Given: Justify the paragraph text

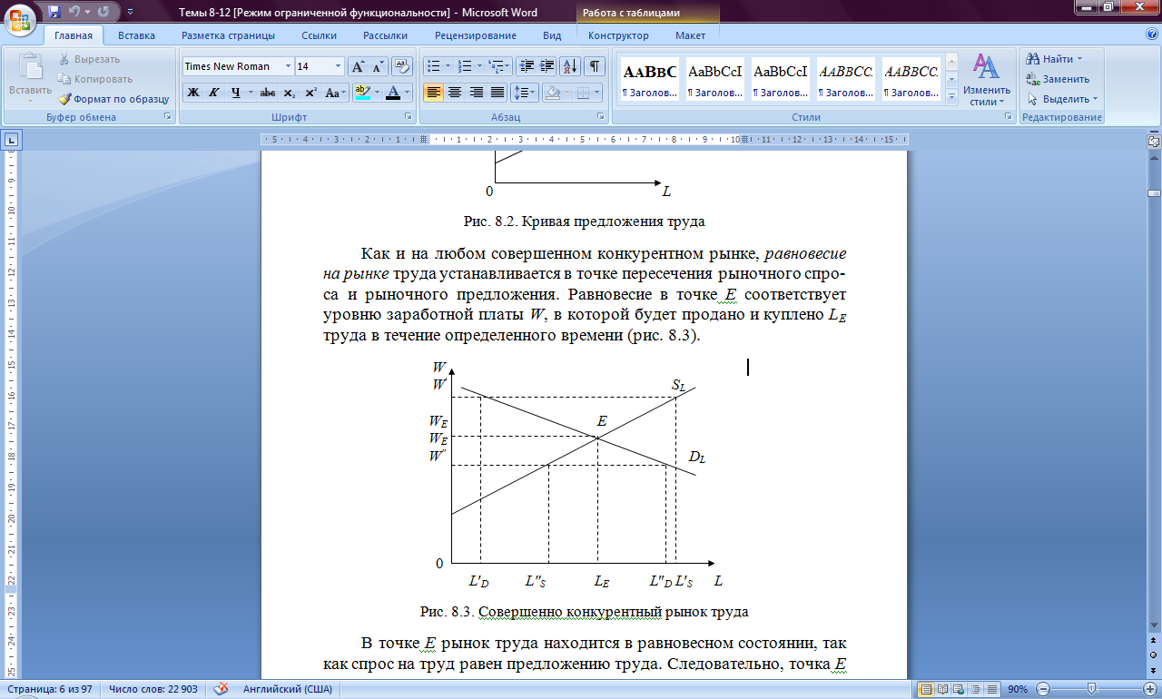Looking at the screenshot, I should click(x=497, y=93).
